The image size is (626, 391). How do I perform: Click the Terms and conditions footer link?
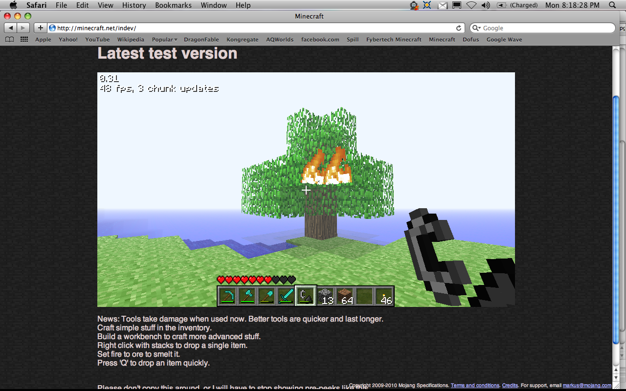pyautogui.click(x=475, y=386)
